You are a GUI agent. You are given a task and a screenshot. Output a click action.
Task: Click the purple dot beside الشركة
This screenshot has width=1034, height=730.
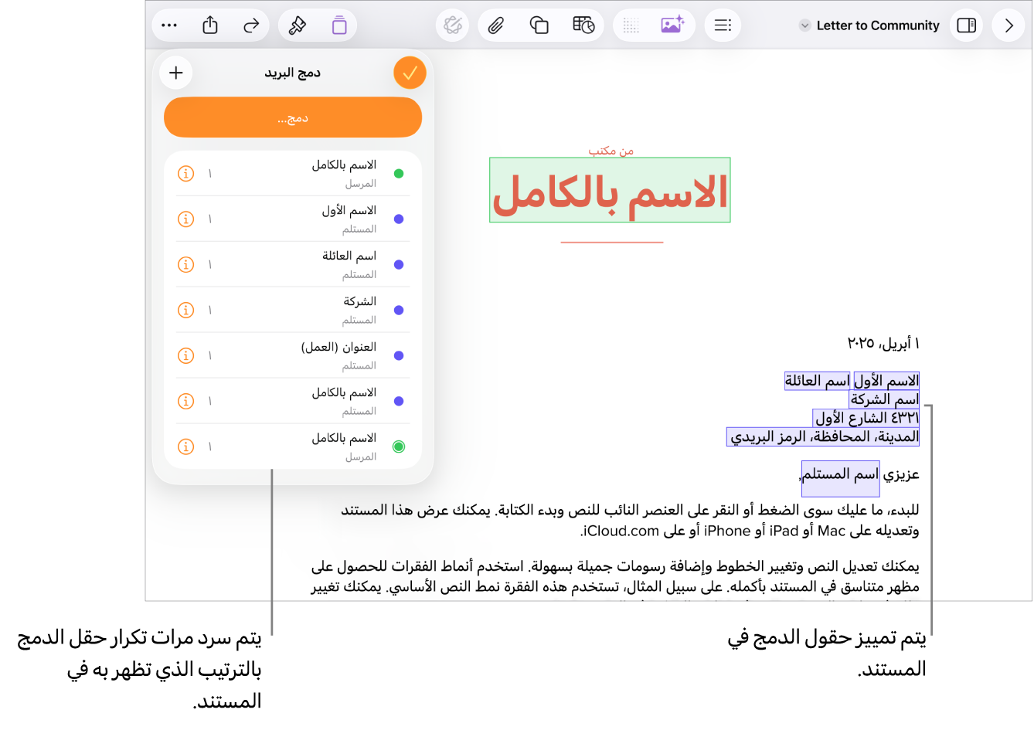[x=399, y=310]
